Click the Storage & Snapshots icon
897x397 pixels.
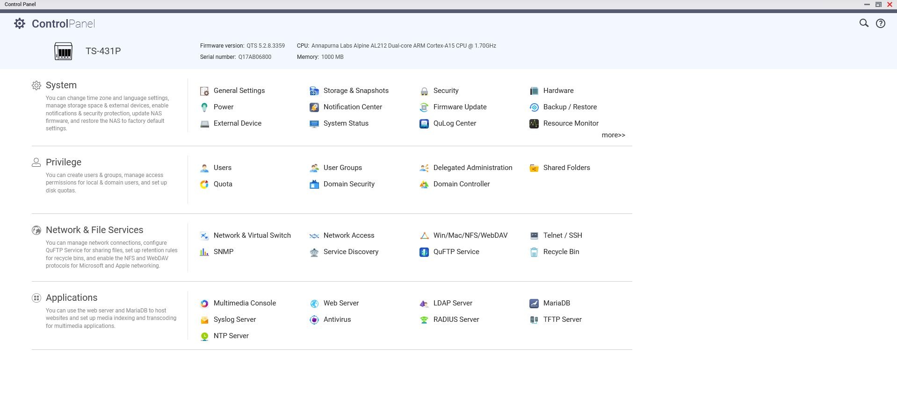coord(314,91)
